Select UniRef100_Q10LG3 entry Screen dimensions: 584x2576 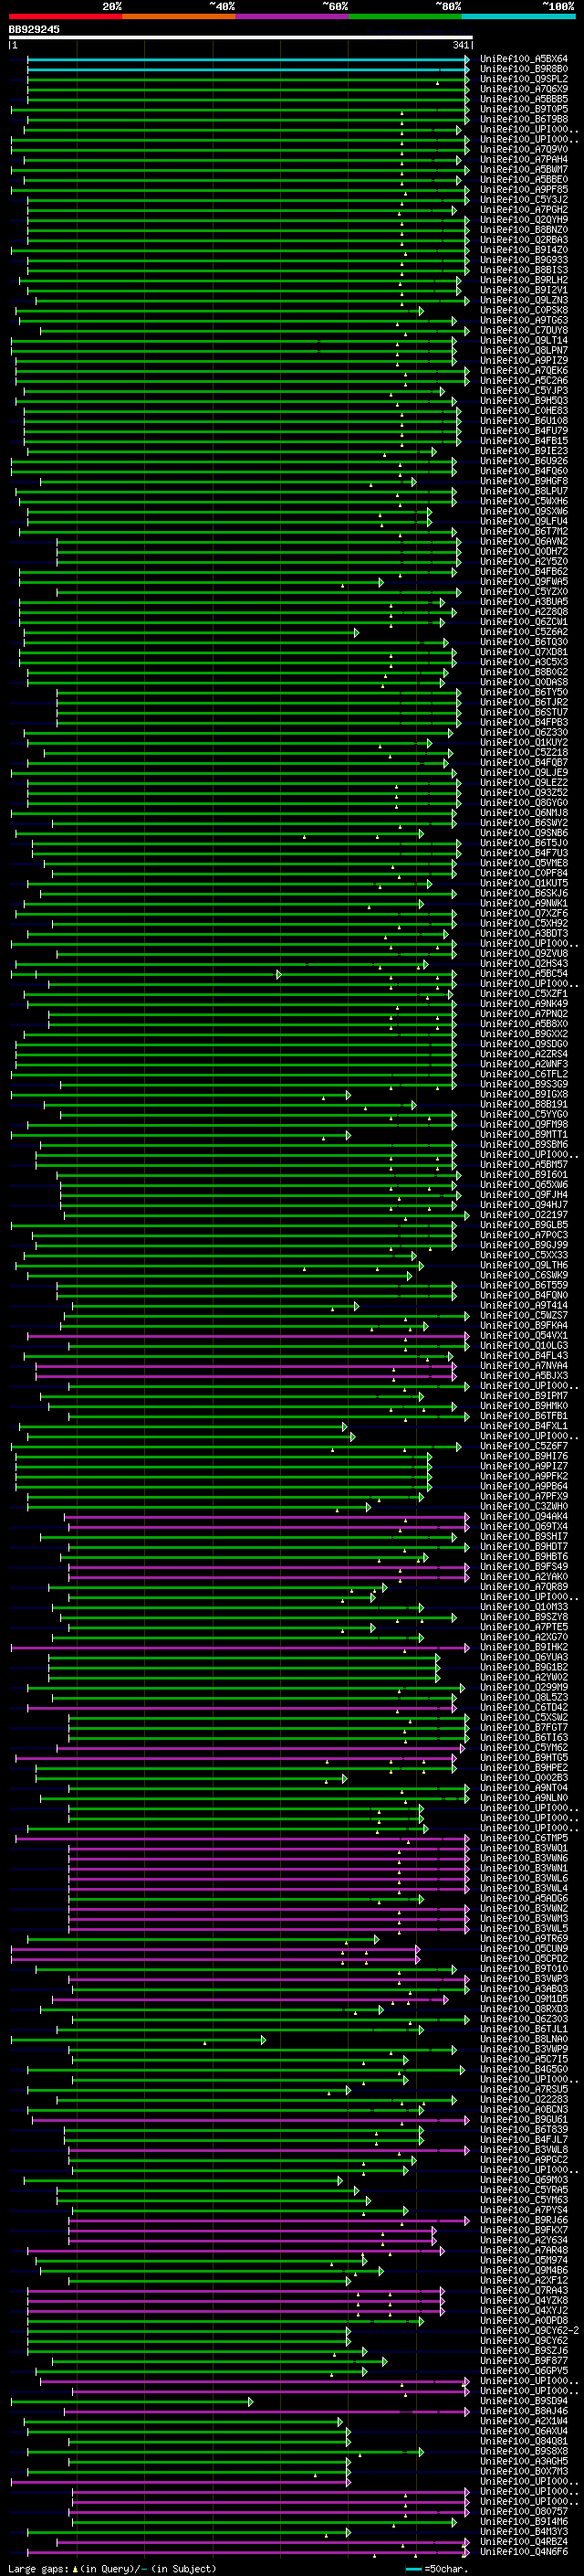(524, 1345)
